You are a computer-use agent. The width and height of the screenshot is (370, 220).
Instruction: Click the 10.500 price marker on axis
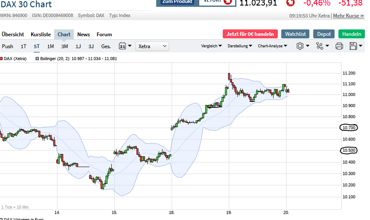point(349,150)
